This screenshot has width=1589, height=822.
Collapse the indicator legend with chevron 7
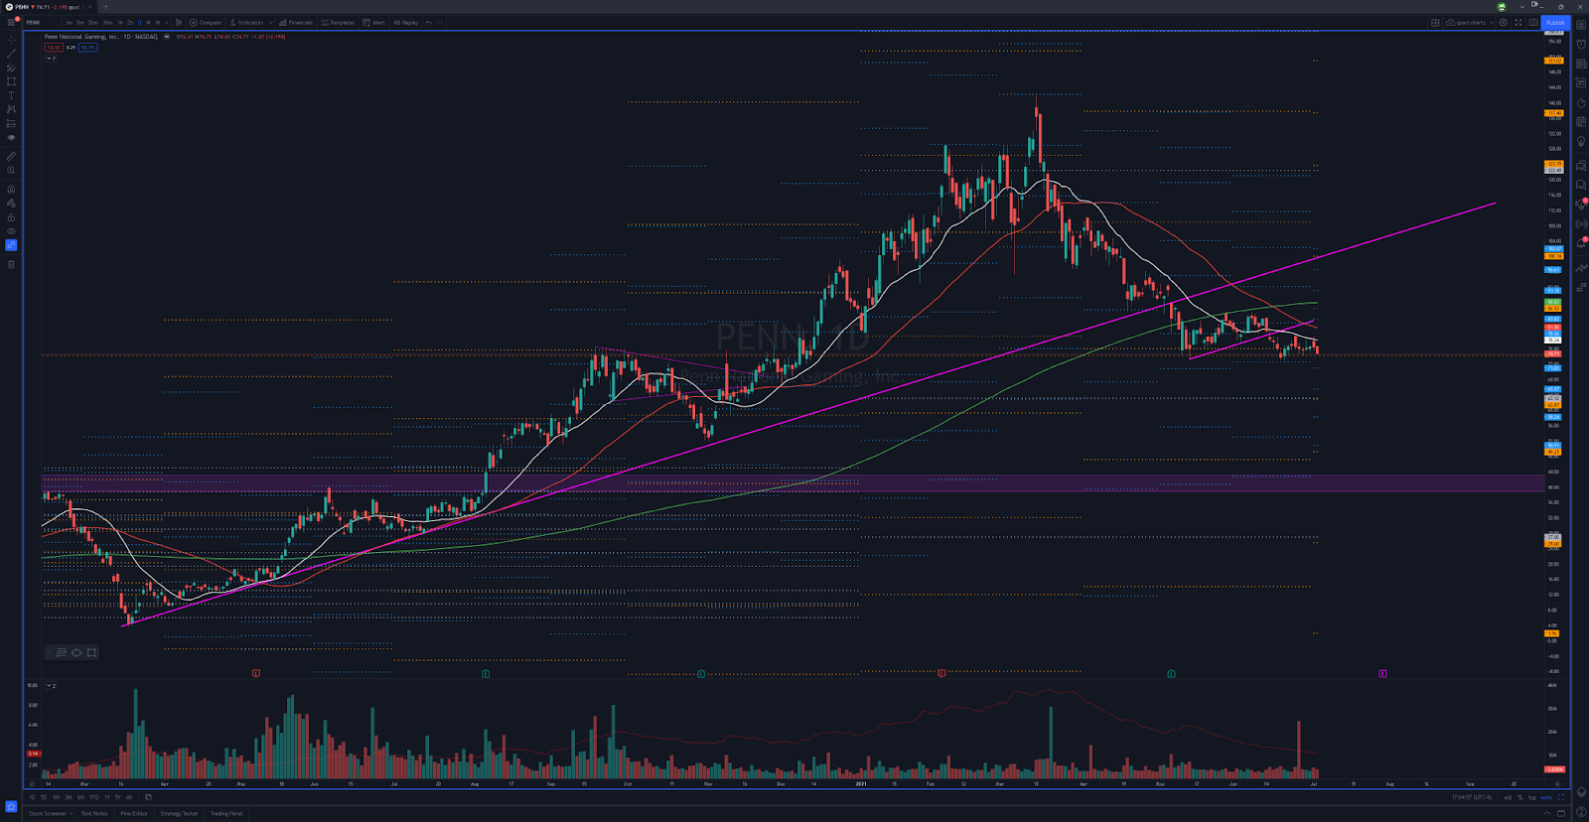click(51, 59)
